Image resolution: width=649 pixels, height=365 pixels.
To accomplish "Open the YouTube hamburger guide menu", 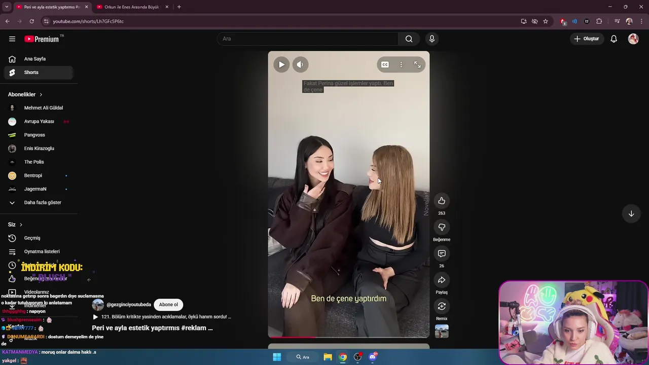I will point(12,39).
